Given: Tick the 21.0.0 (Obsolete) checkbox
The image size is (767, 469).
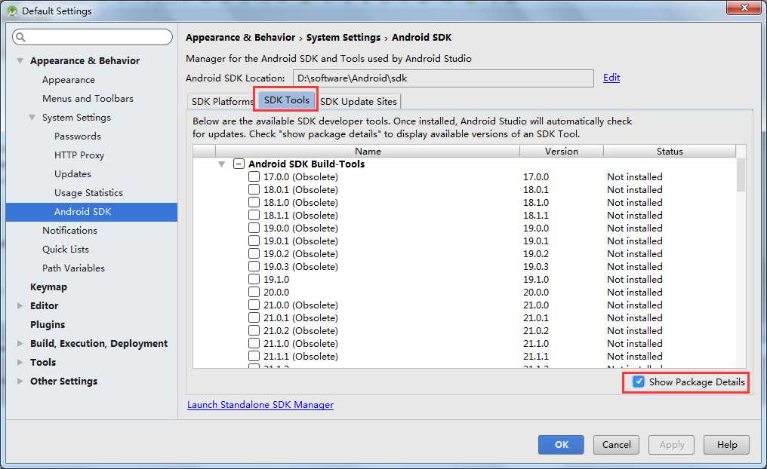Looking at the screenshot, I should (254, 305).
